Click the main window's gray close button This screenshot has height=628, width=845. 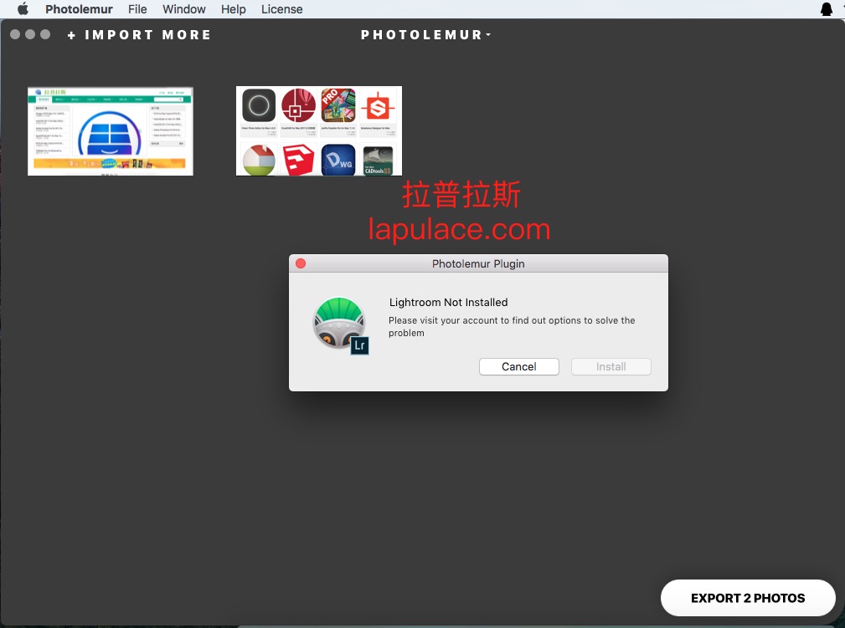[15, 34]
